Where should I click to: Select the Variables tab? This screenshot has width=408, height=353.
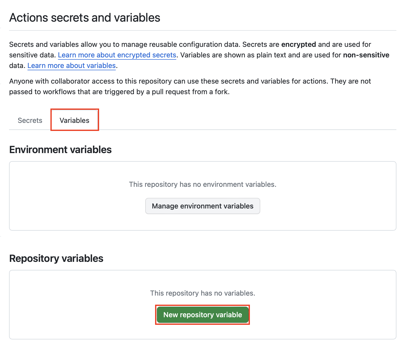tap(74, 120)
